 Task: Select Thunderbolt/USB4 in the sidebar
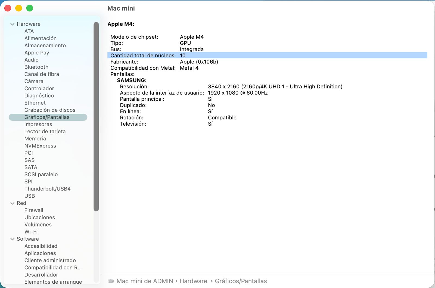pos(48,189)
